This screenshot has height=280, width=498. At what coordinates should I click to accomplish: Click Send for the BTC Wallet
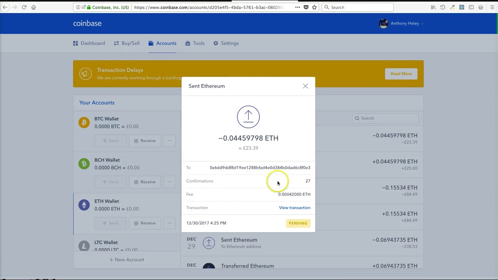pos(110,141)
